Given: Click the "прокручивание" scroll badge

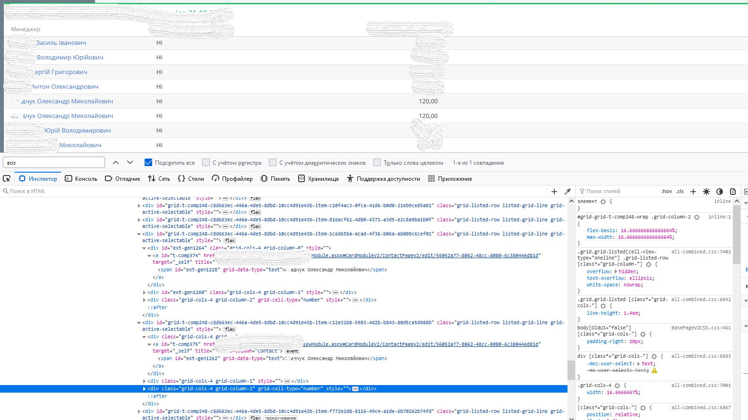Looking at the screenshot, I should point(280,418).
